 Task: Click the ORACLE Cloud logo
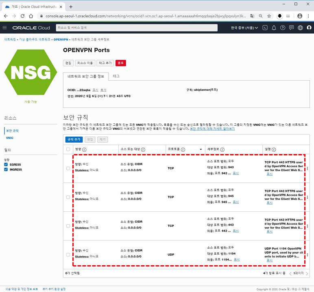(31, 28)
